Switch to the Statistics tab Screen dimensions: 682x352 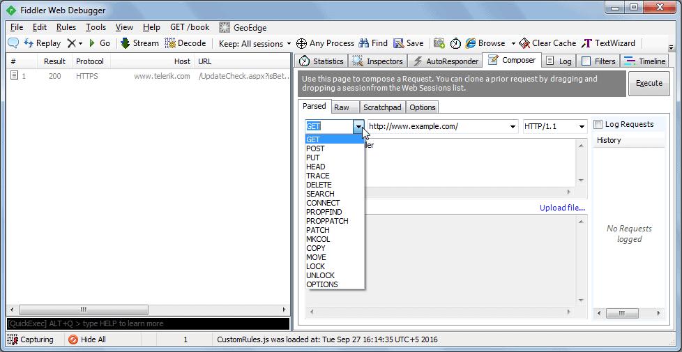[x=321, y=61]
